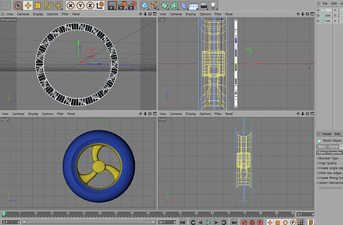Activate the Scale tool
The image size is (343, 225).
pos(38,6)
